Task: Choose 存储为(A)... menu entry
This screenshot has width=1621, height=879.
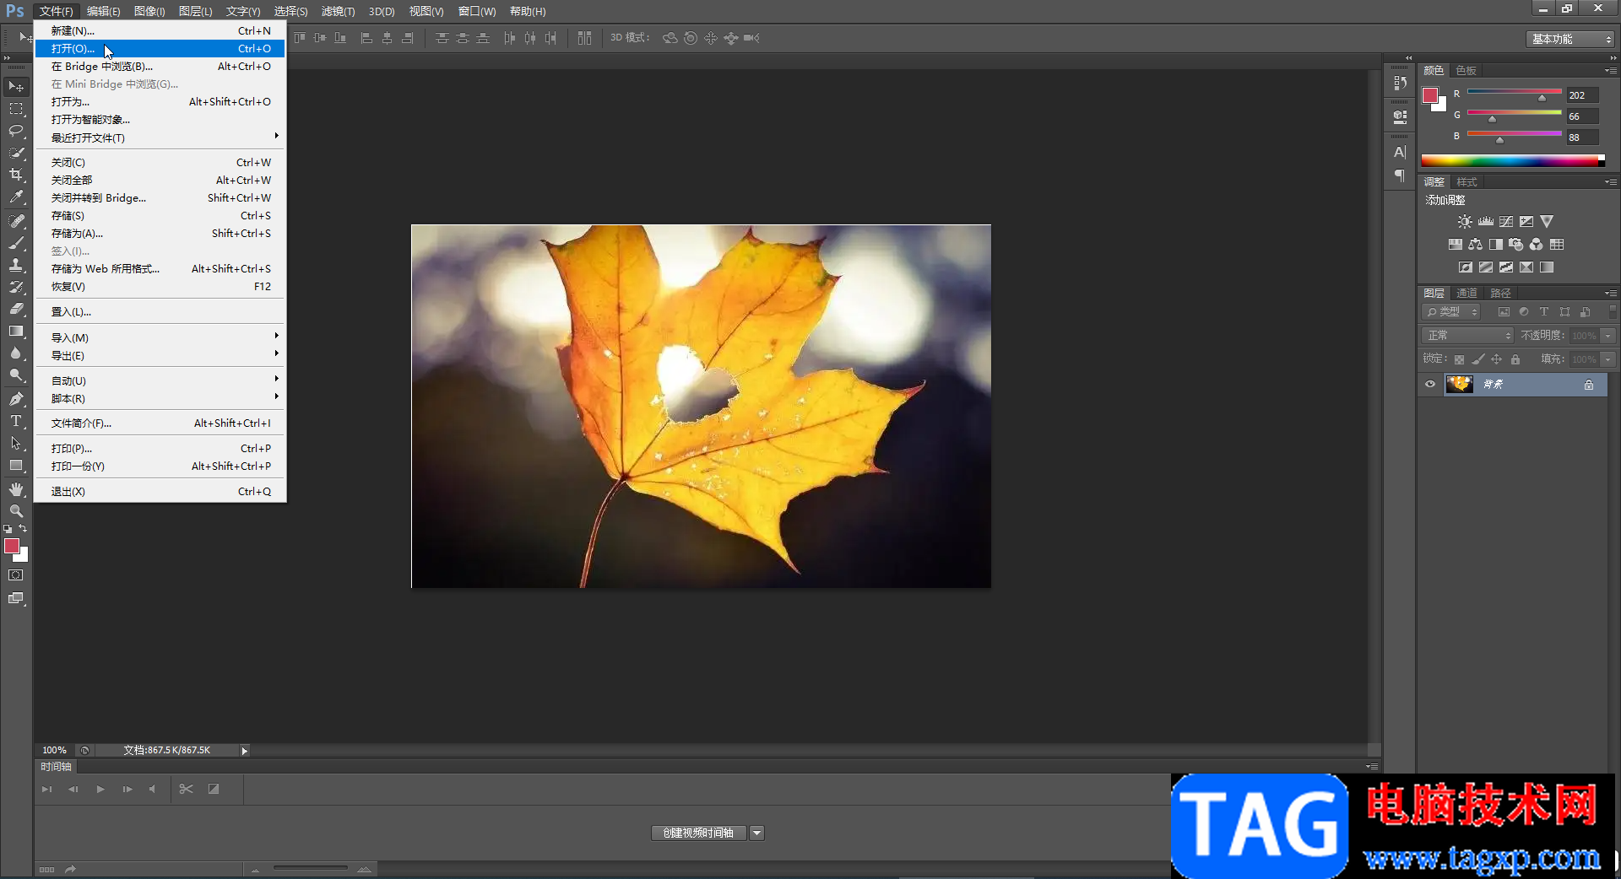Action: (x=160, y=234)
